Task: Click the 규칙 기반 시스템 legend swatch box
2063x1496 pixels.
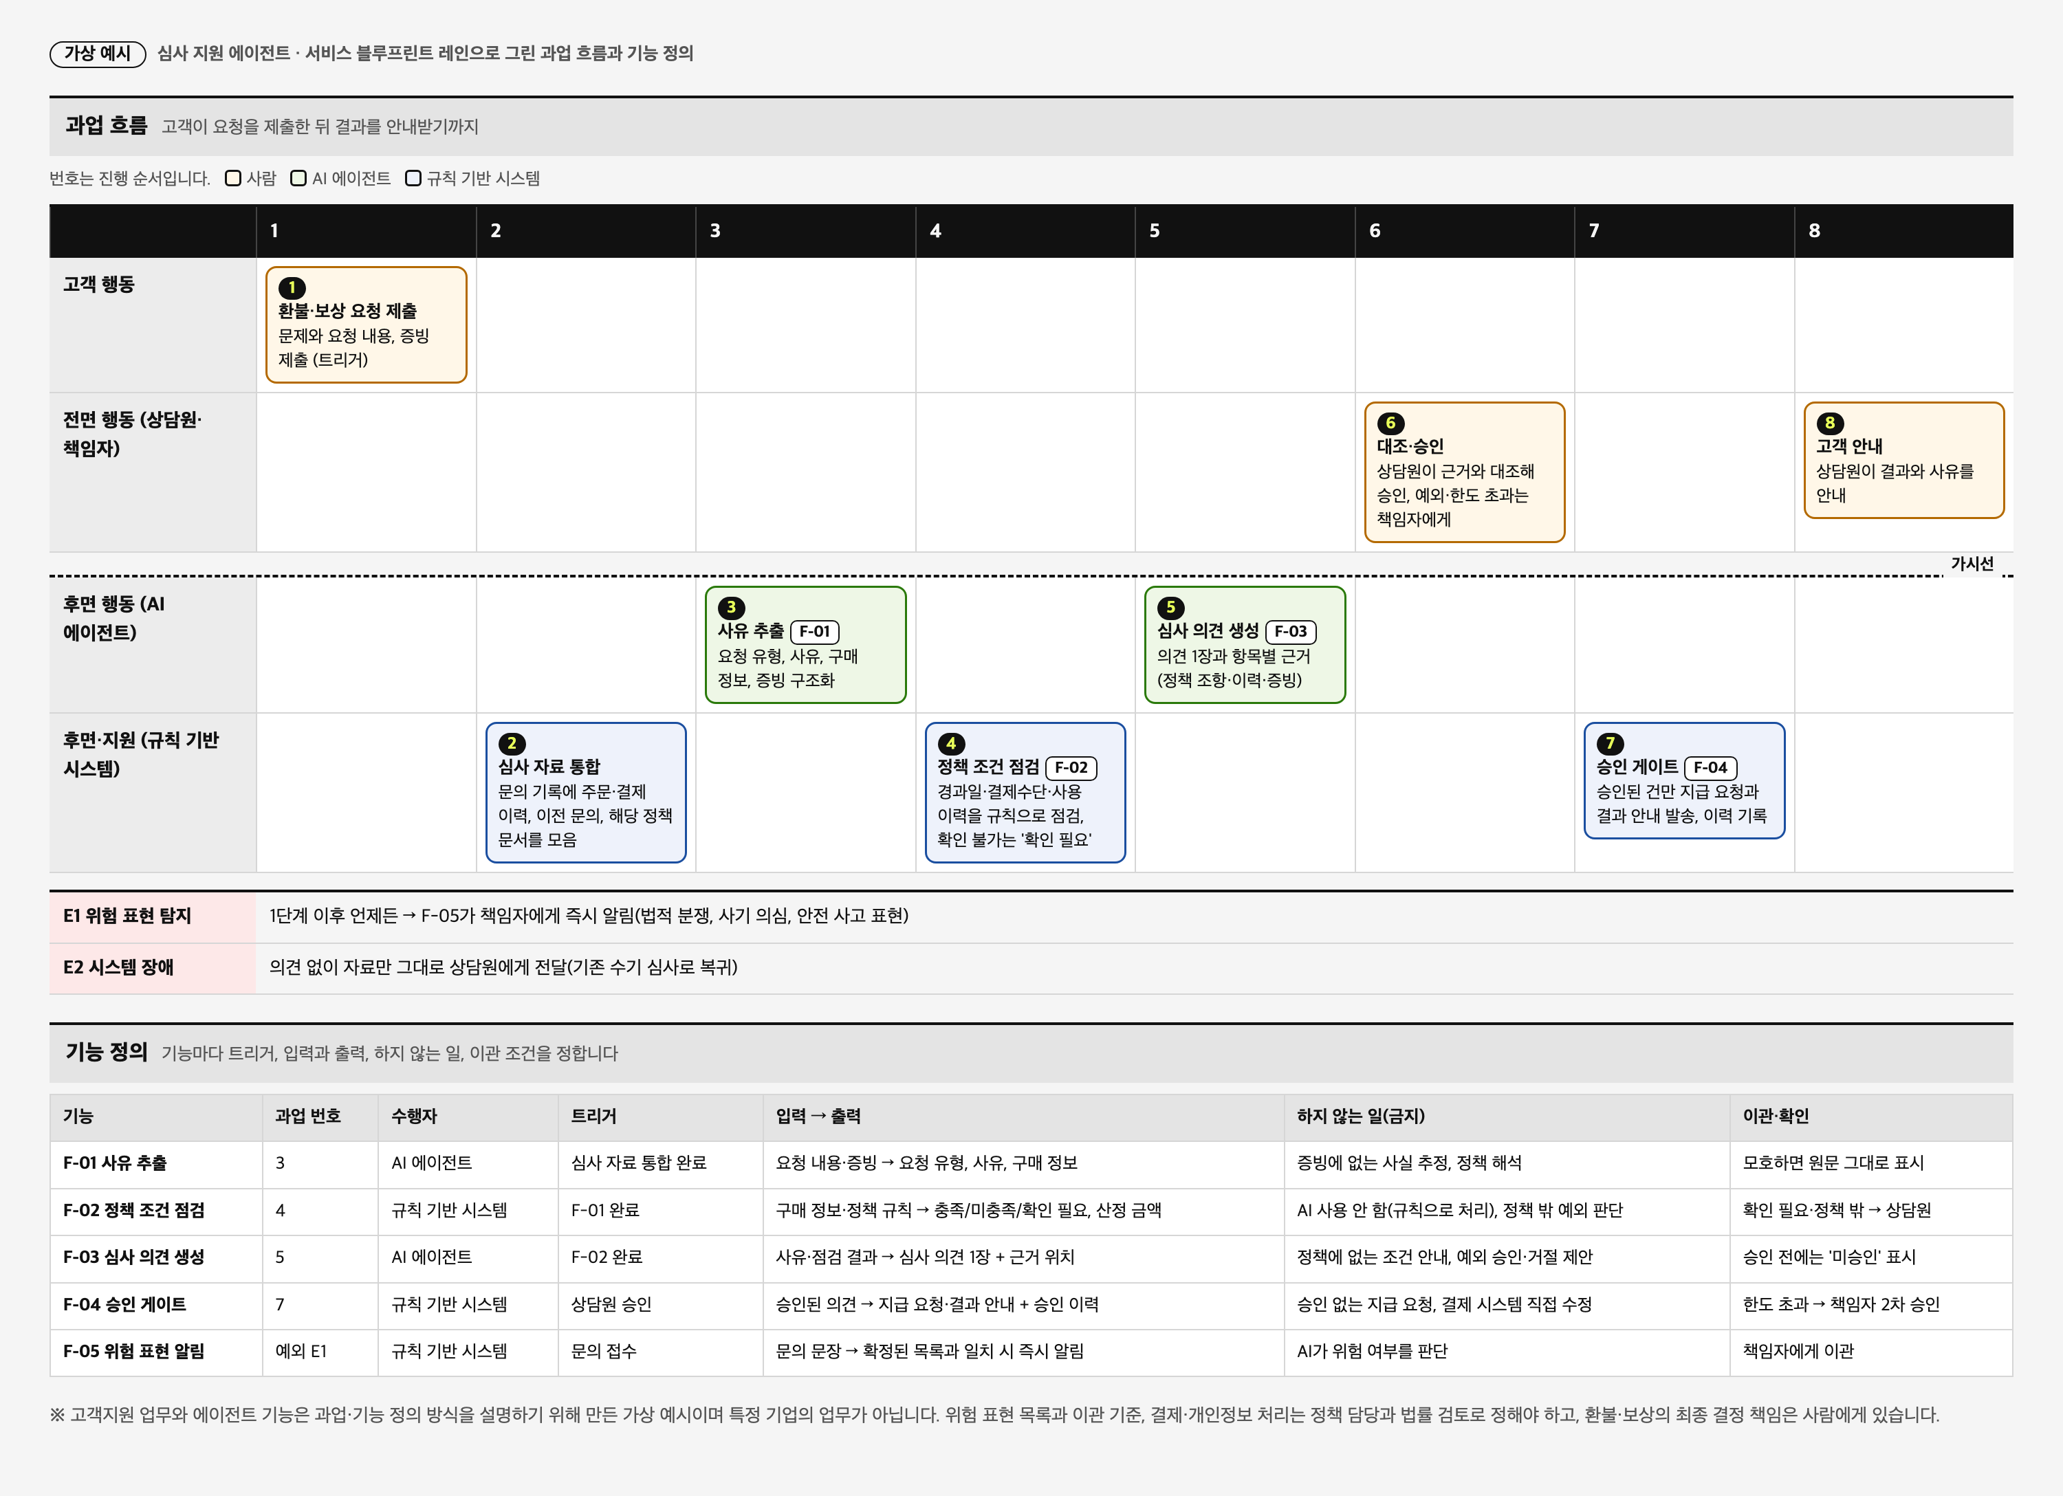Action: pyautogui.click(x=413, y=178)
